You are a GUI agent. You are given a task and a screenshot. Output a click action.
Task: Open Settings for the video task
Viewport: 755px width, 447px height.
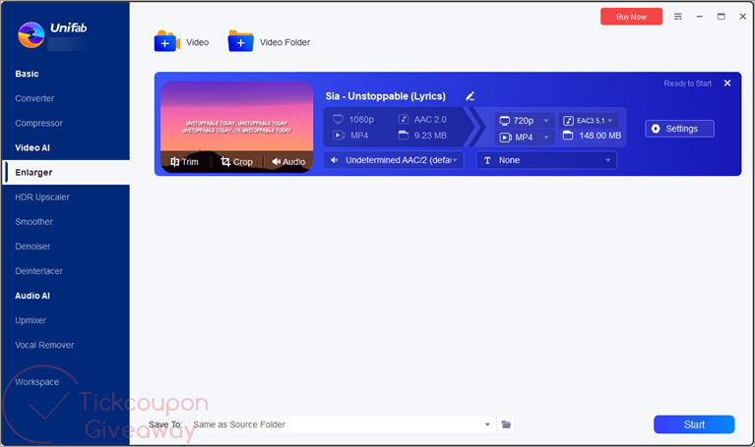[x=679, y=129]
